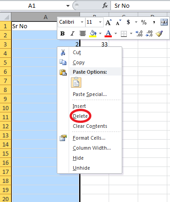Click the Paste option clipboard button
The height and width of the screenshot is (202, 170).
point(76,83)
